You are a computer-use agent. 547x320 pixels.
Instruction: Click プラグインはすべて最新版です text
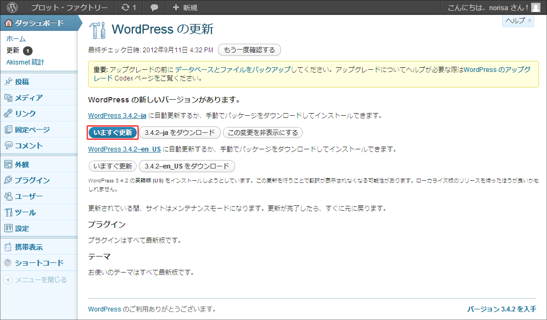(x=135, y=240)
